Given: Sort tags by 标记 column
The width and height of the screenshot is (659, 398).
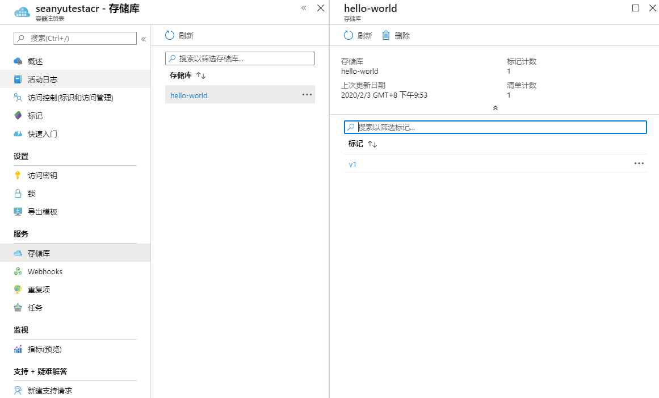Looking at the screenshot, I should coord(363,144).
